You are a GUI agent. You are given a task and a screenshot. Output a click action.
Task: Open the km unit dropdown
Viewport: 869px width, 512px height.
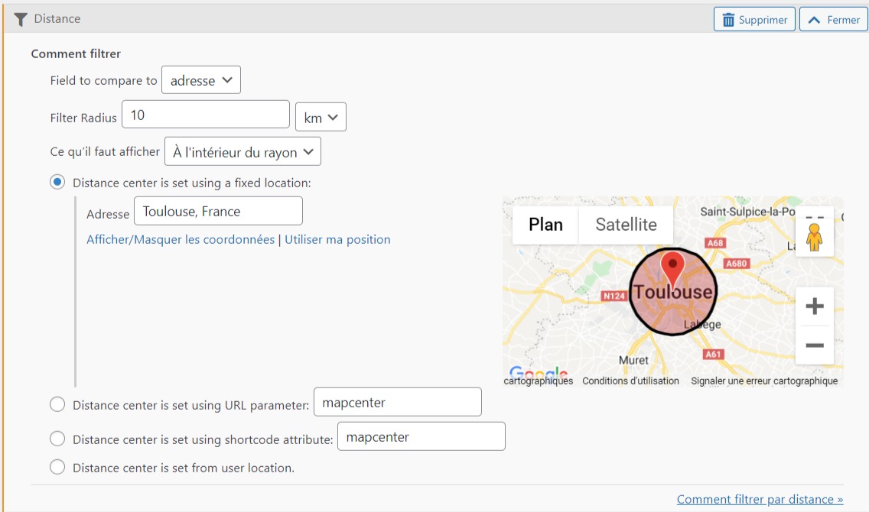tap(321, 118)
